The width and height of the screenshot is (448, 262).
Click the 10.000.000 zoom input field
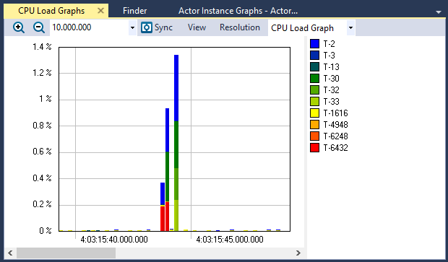(89, 27)
